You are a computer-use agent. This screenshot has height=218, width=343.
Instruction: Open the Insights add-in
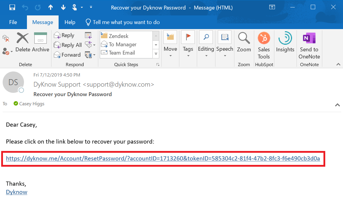coord(285,42)
